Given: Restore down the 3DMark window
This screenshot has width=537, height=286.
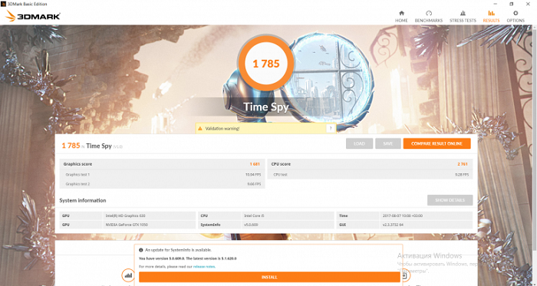Looking at the screenshot, I should click(512, 4).
